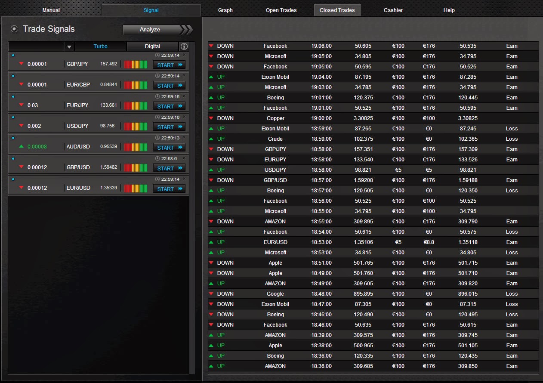
Task: Click the blue status dot on EUR/USD signal
Action: pyautogui.click(x=13, y=179)
